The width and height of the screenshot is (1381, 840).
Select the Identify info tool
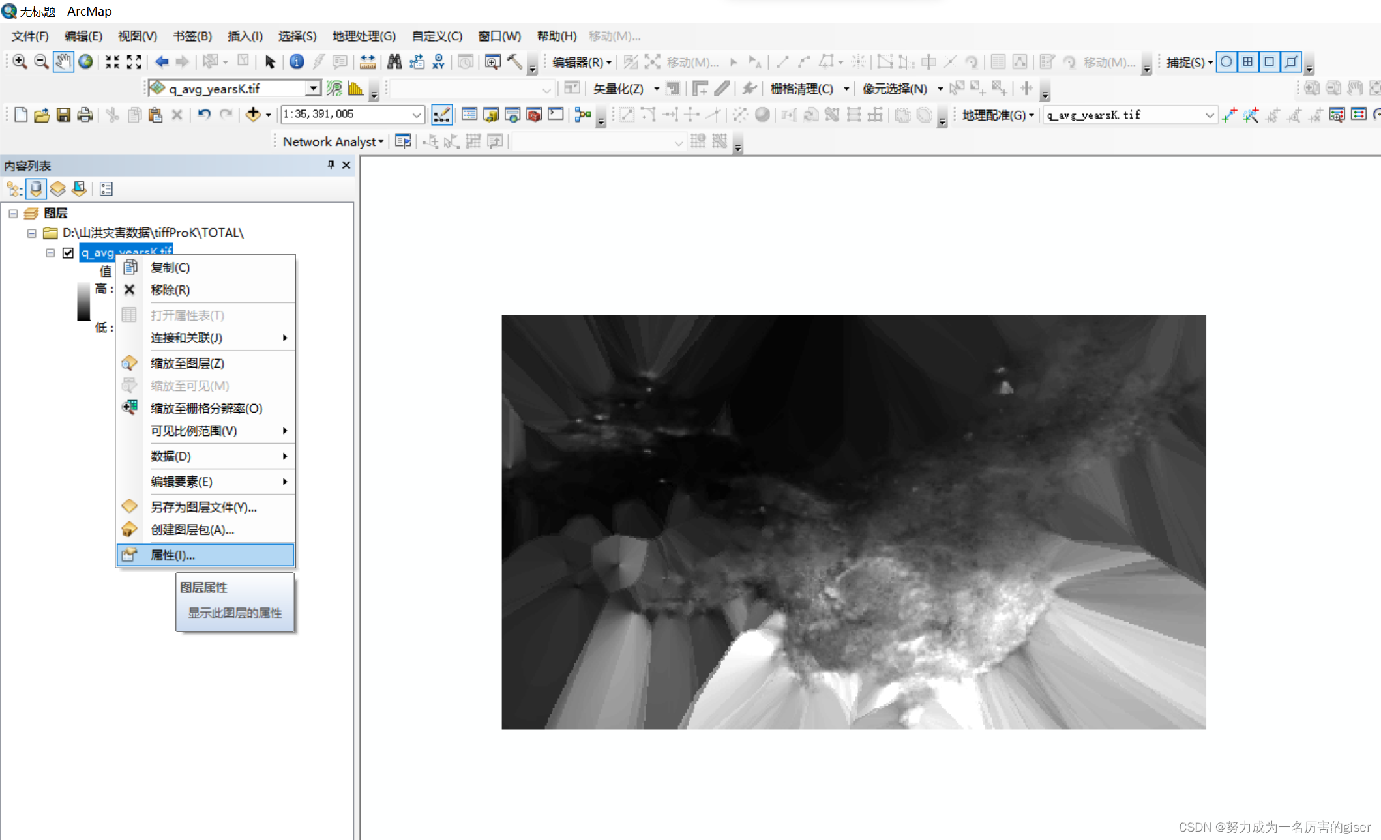point(297,62)
